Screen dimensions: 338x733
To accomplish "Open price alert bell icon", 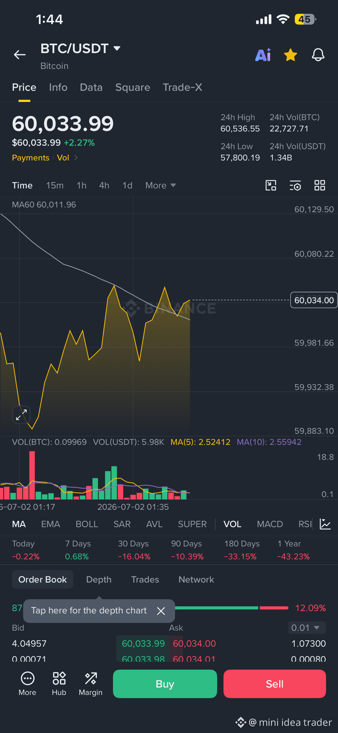I will pos(318,54).
